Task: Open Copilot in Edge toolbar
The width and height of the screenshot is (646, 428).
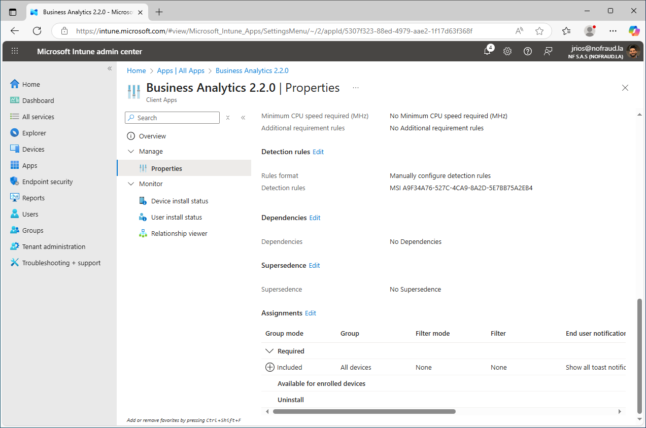Action: click(634, 31)
